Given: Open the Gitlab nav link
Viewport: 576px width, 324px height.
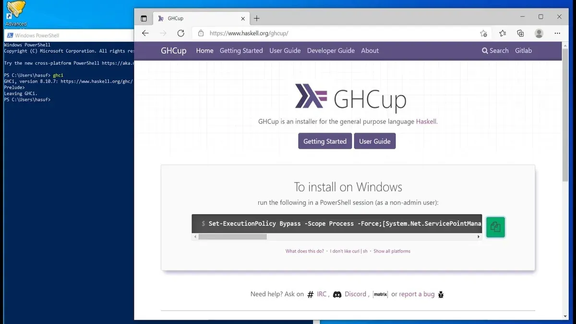Looking at the screenshot, I should (x=523, y=50).
